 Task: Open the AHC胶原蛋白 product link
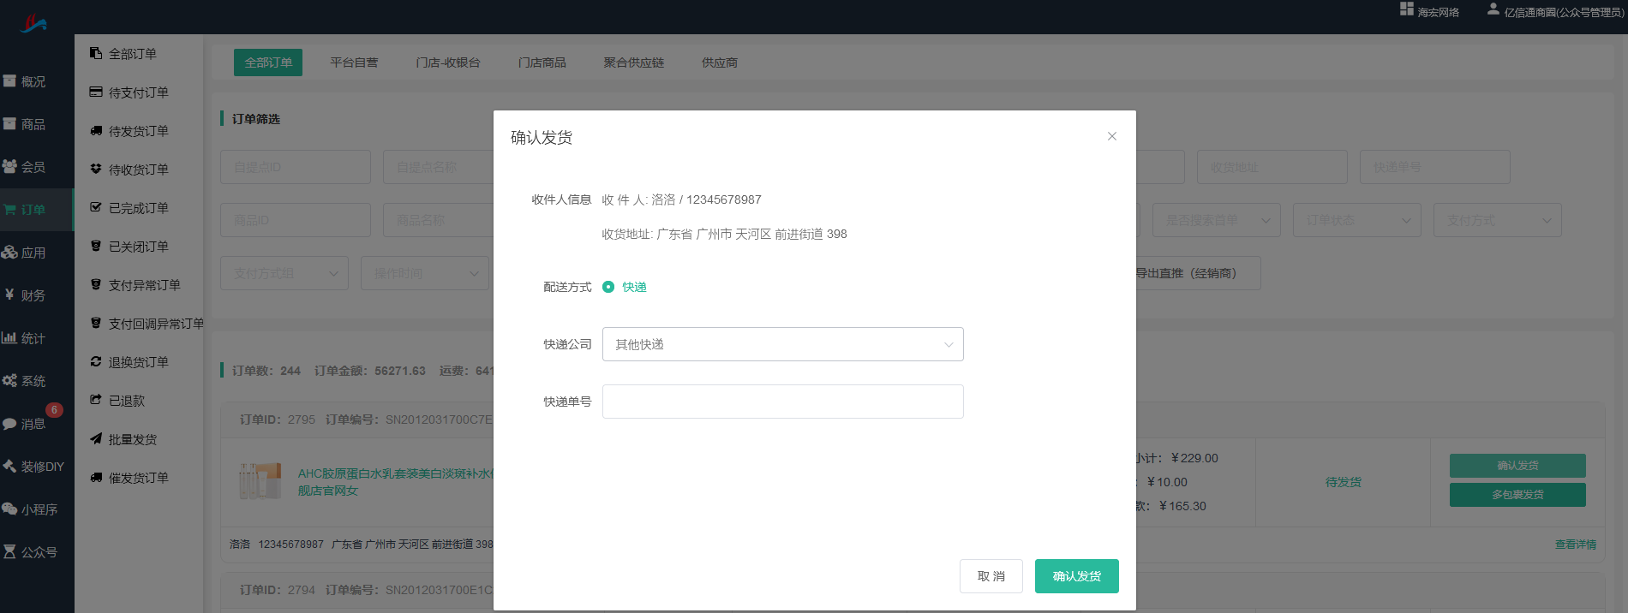click(395, 482)
